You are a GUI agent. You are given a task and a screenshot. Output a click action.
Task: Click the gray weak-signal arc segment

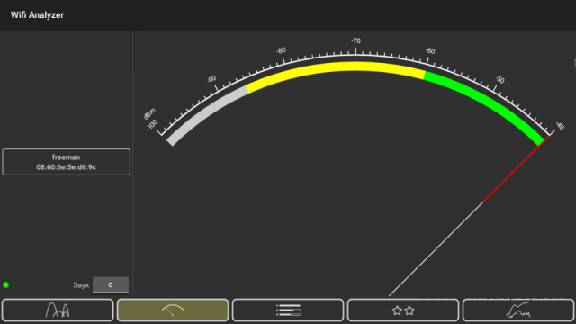coord(206,114)
